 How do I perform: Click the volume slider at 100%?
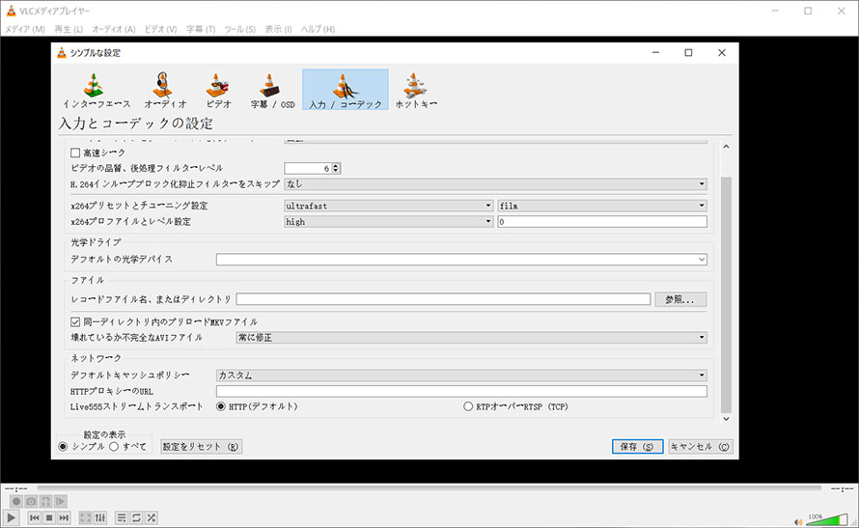(x=826, y=519)
